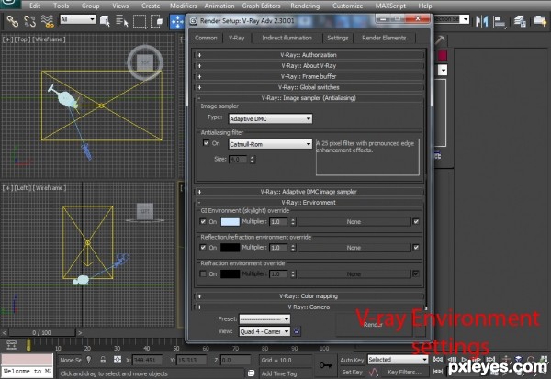
Task: Activate the Select Object arrow tool
Action: [x=105, y=21]
